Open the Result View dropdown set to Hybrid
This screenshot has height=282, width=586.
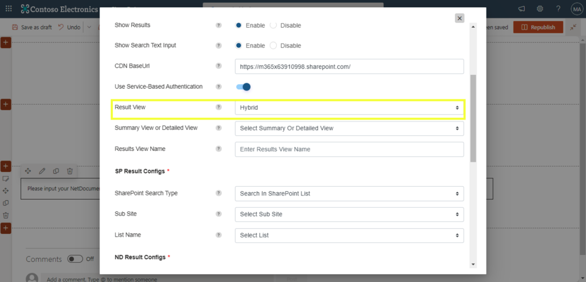pos(349,108)
